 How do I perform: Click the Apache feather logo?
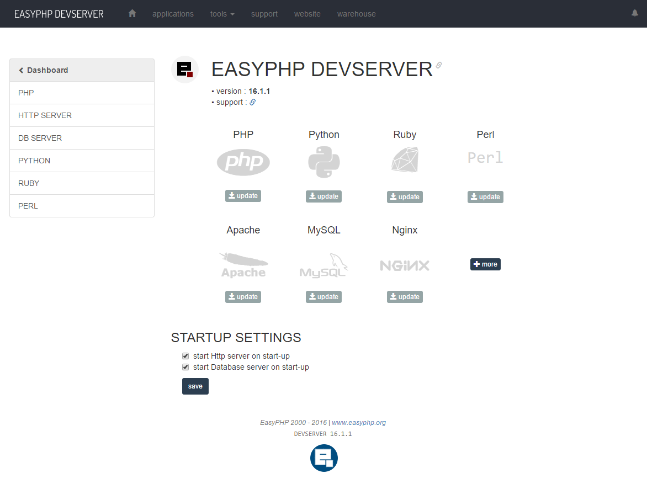click(x=243, y=264)
